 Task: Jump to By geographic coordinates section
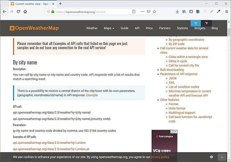tap(186, 40)
